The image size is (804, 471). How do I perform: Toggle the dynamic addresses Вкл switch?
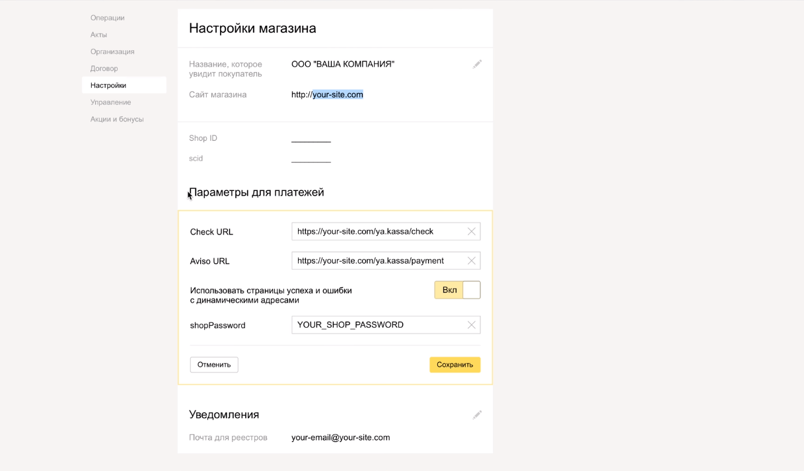457,290
